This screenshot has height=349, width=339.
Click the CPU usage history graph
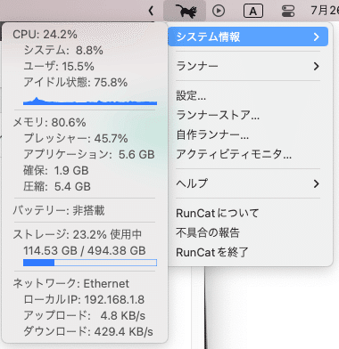tap(90, 101)
